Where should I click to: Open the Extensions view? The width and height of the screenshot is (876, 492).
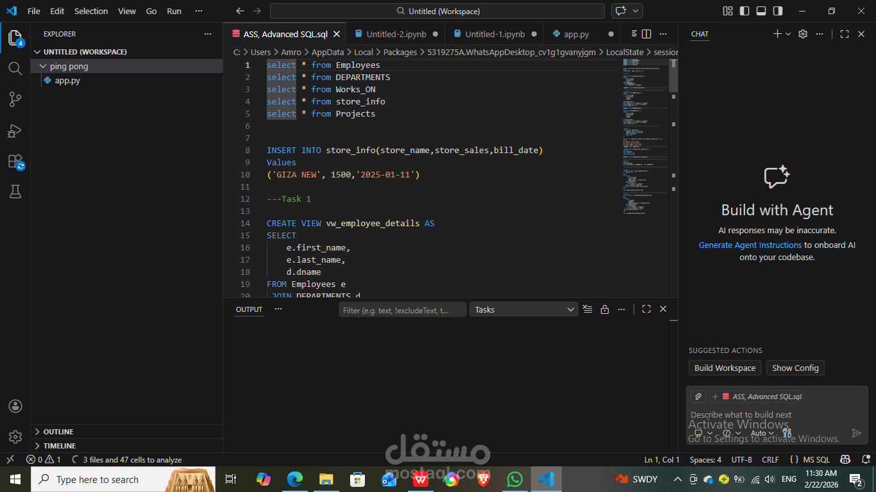tap(15, 161)
